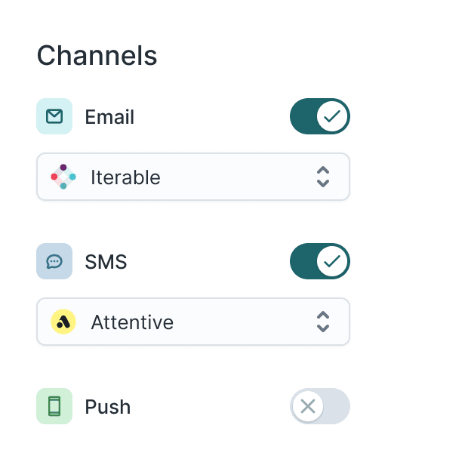468x453 pixels.
Task: Open the Attentive SMS provider dropdown
Action: pos(192,322)
